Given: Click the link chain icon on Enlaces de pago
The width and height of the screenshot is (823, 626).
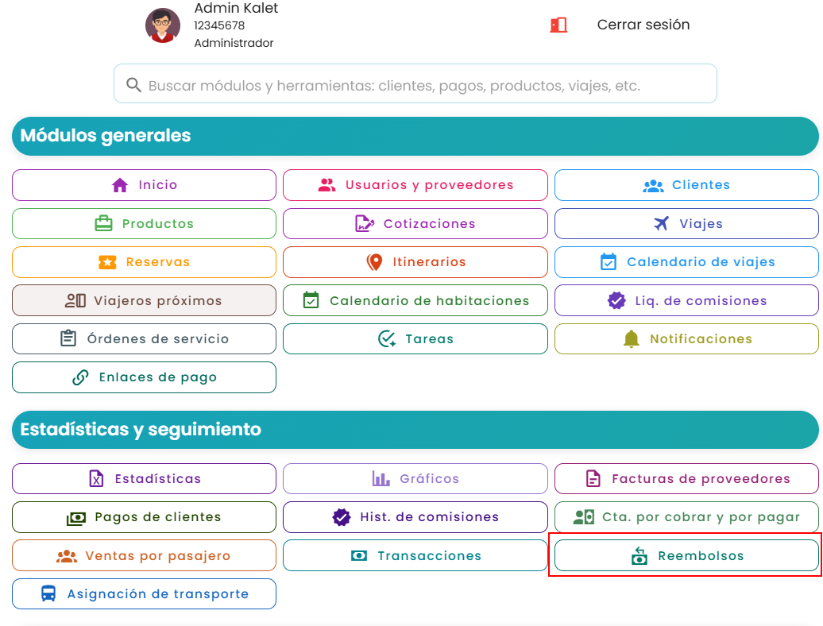Looking at the screenshot, I should (80, 377).
